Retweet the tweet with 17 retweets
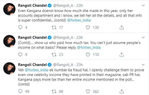The width and height of the screenshot is (149, 95). point(54,27)
